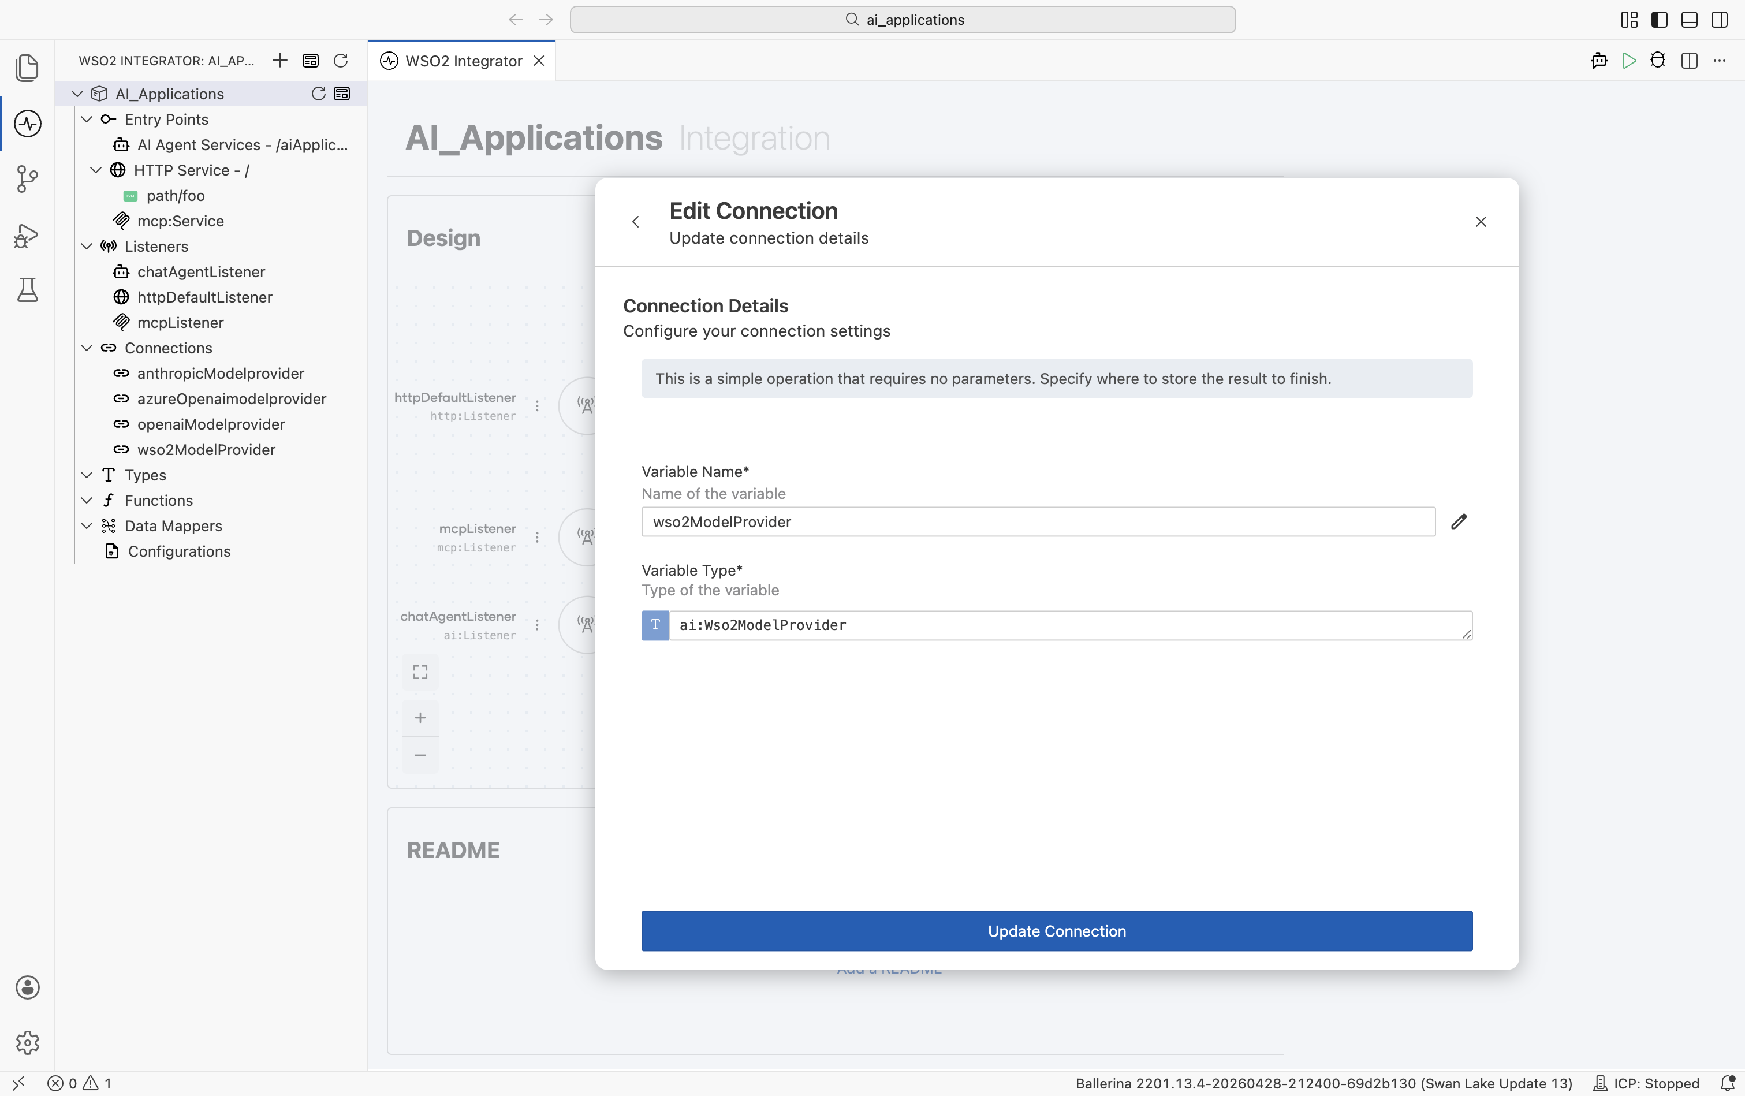Screen dimensions: 1745x1096
Task: Collapse the AI_Applications tree root
Action: click(x=77, y=94)
